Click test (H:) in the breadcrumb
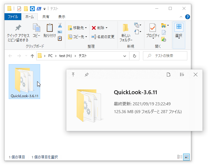 [66, 56]
